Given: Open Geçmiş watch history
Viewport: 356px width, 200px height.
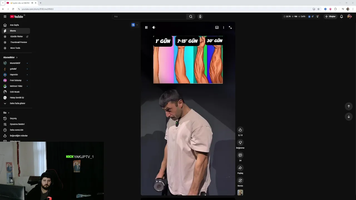Looking at the screenshot, I should 16,118.
